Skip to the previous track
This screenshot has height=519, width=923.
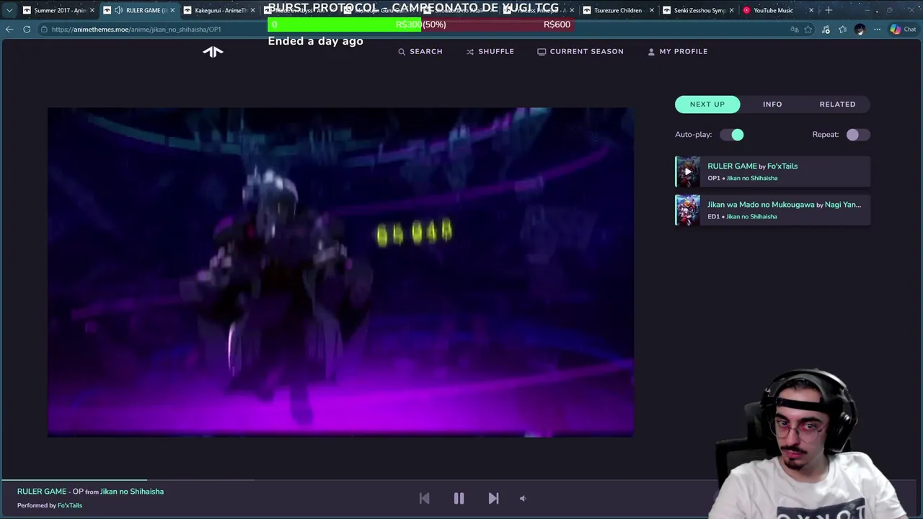point(424,498)
